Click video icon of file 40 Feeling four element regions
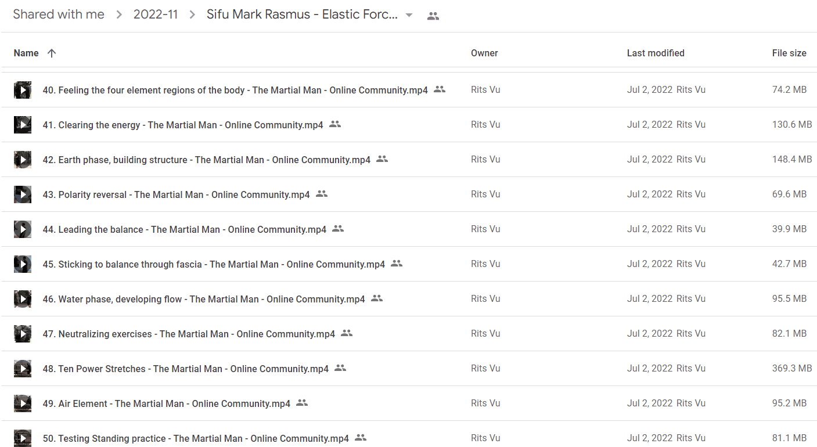The image size is (817, 447). tap(23, 90)
